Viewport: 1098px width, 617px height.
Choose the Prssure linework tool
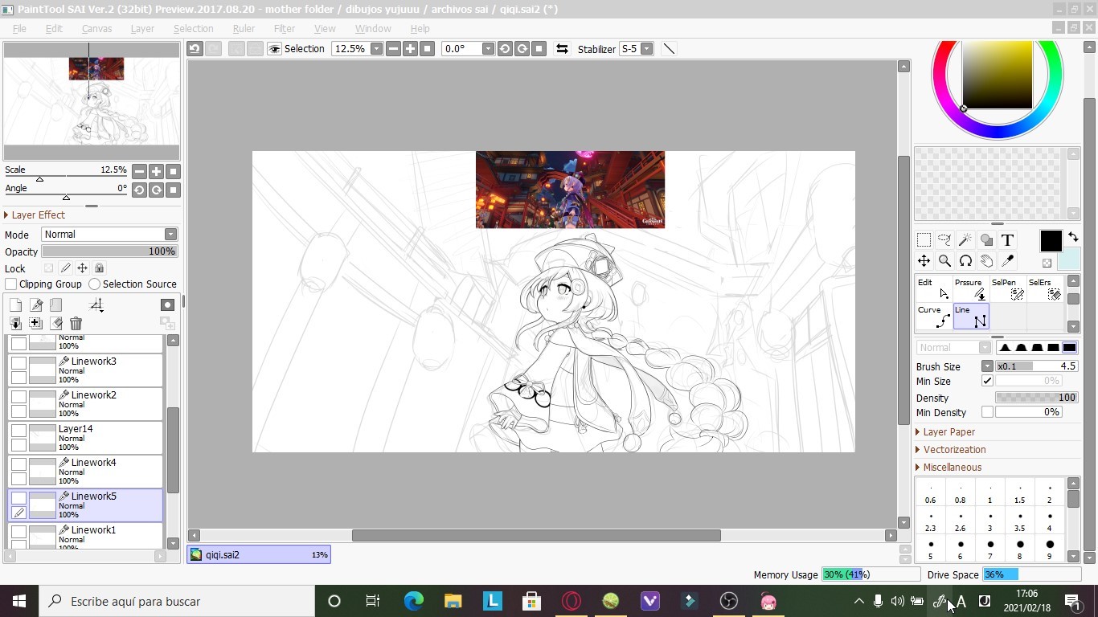(971, 289)
